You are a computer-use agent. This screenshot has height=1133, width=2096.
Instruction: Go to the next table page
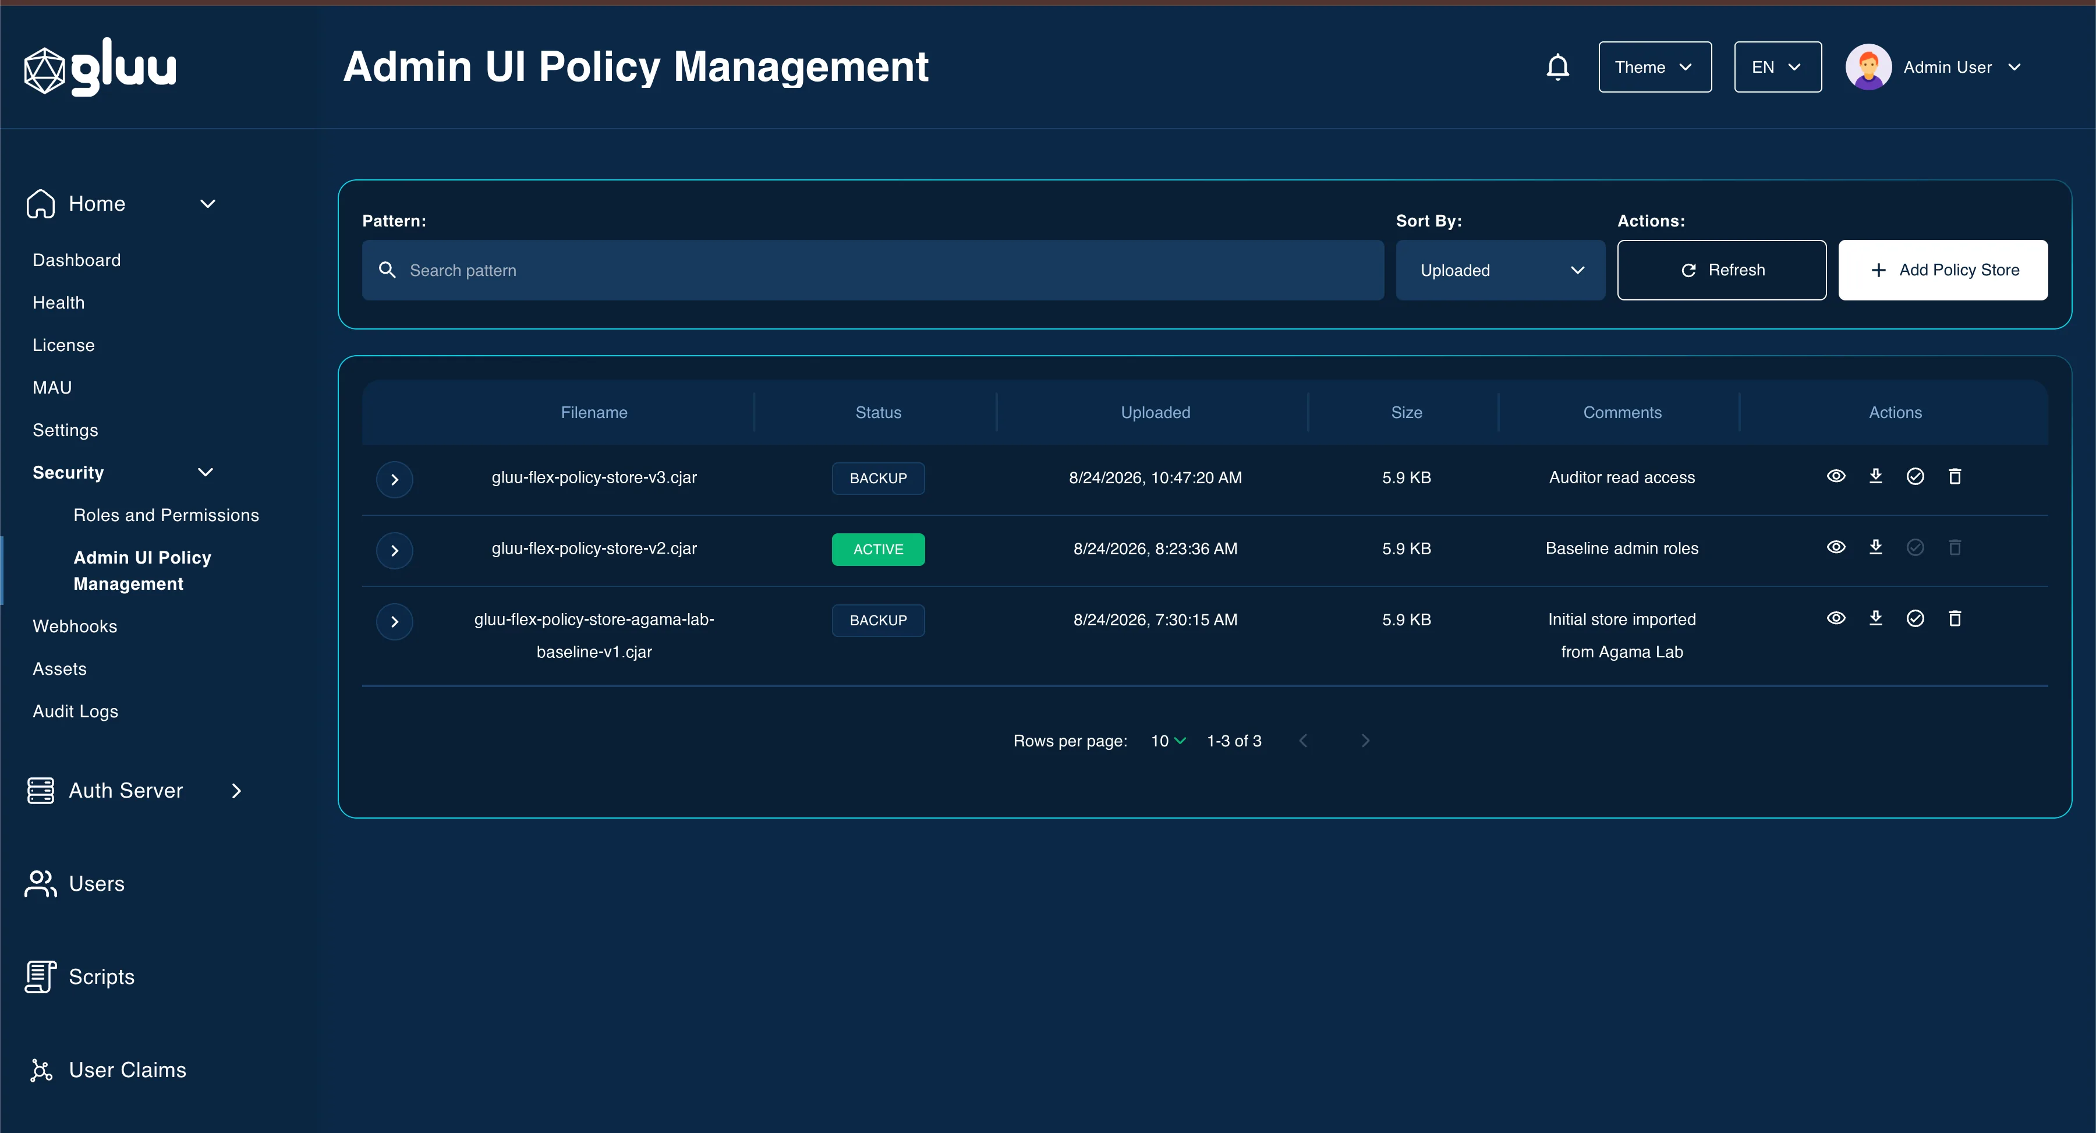click(x=1365, y=741)
